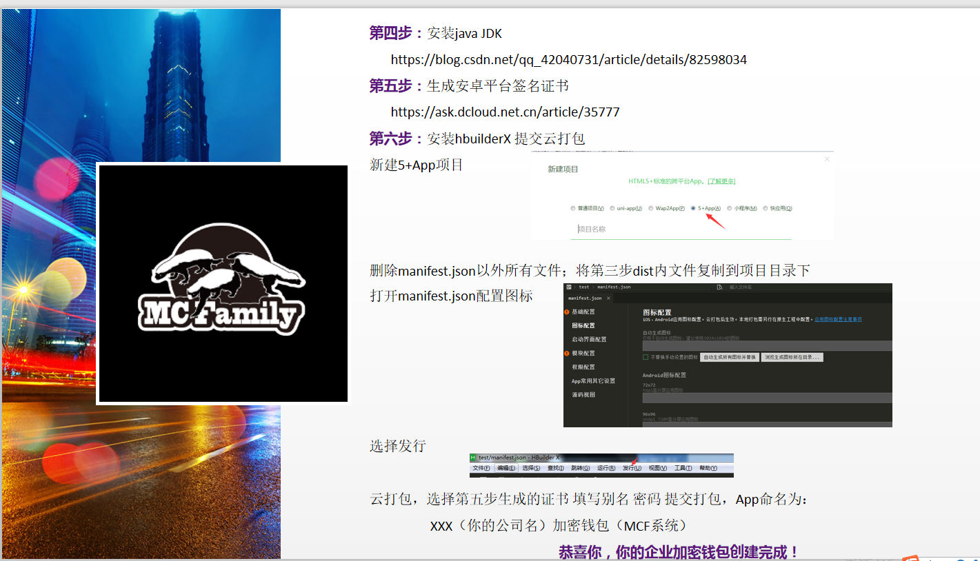Click the 自动生成图标 path input field
The width and height of the screenshot is (980, 561).
[768, 345]
